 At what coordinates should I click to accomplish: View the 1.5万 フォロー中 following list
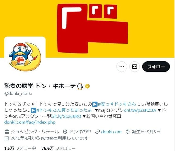(20, 148)
